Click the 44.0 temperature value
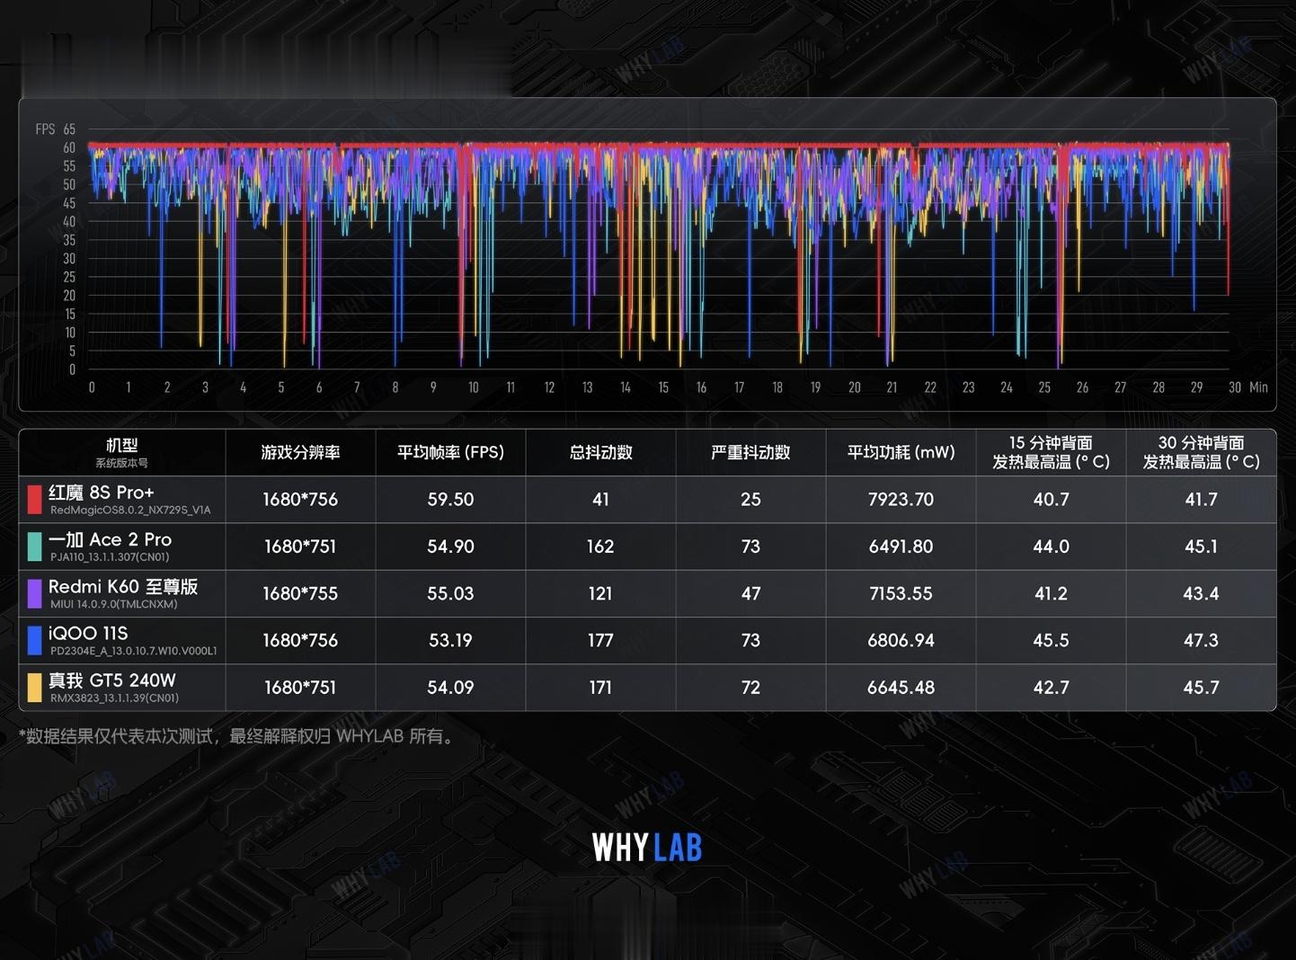Image resolution: width=1296 pixels, height=960 pixels. pyautogui.click(x=1051, y=547)
